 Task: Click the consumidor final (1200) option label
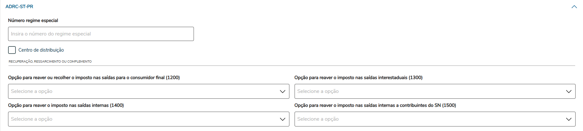point(94,77)
